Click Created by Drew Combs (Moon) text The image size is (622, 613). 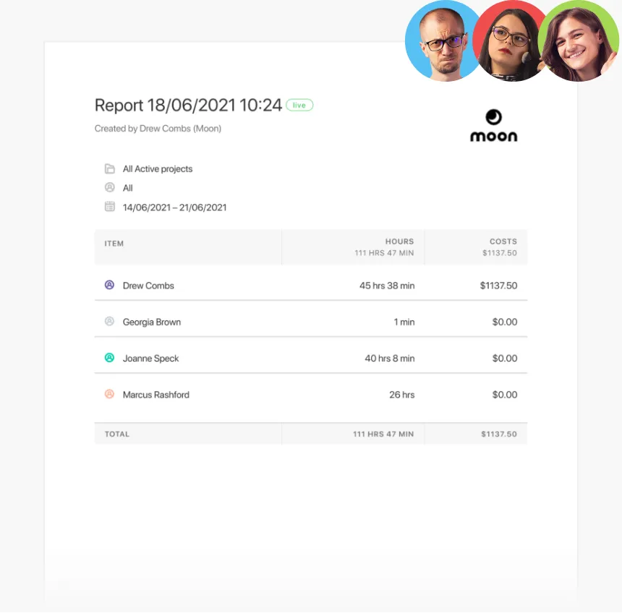[158, 129]
